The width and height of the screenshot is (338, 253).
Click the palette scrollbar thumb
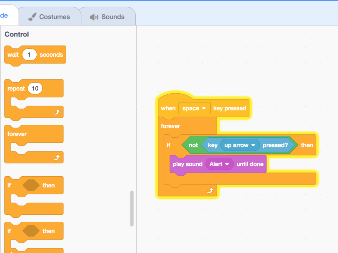point(132,209)
